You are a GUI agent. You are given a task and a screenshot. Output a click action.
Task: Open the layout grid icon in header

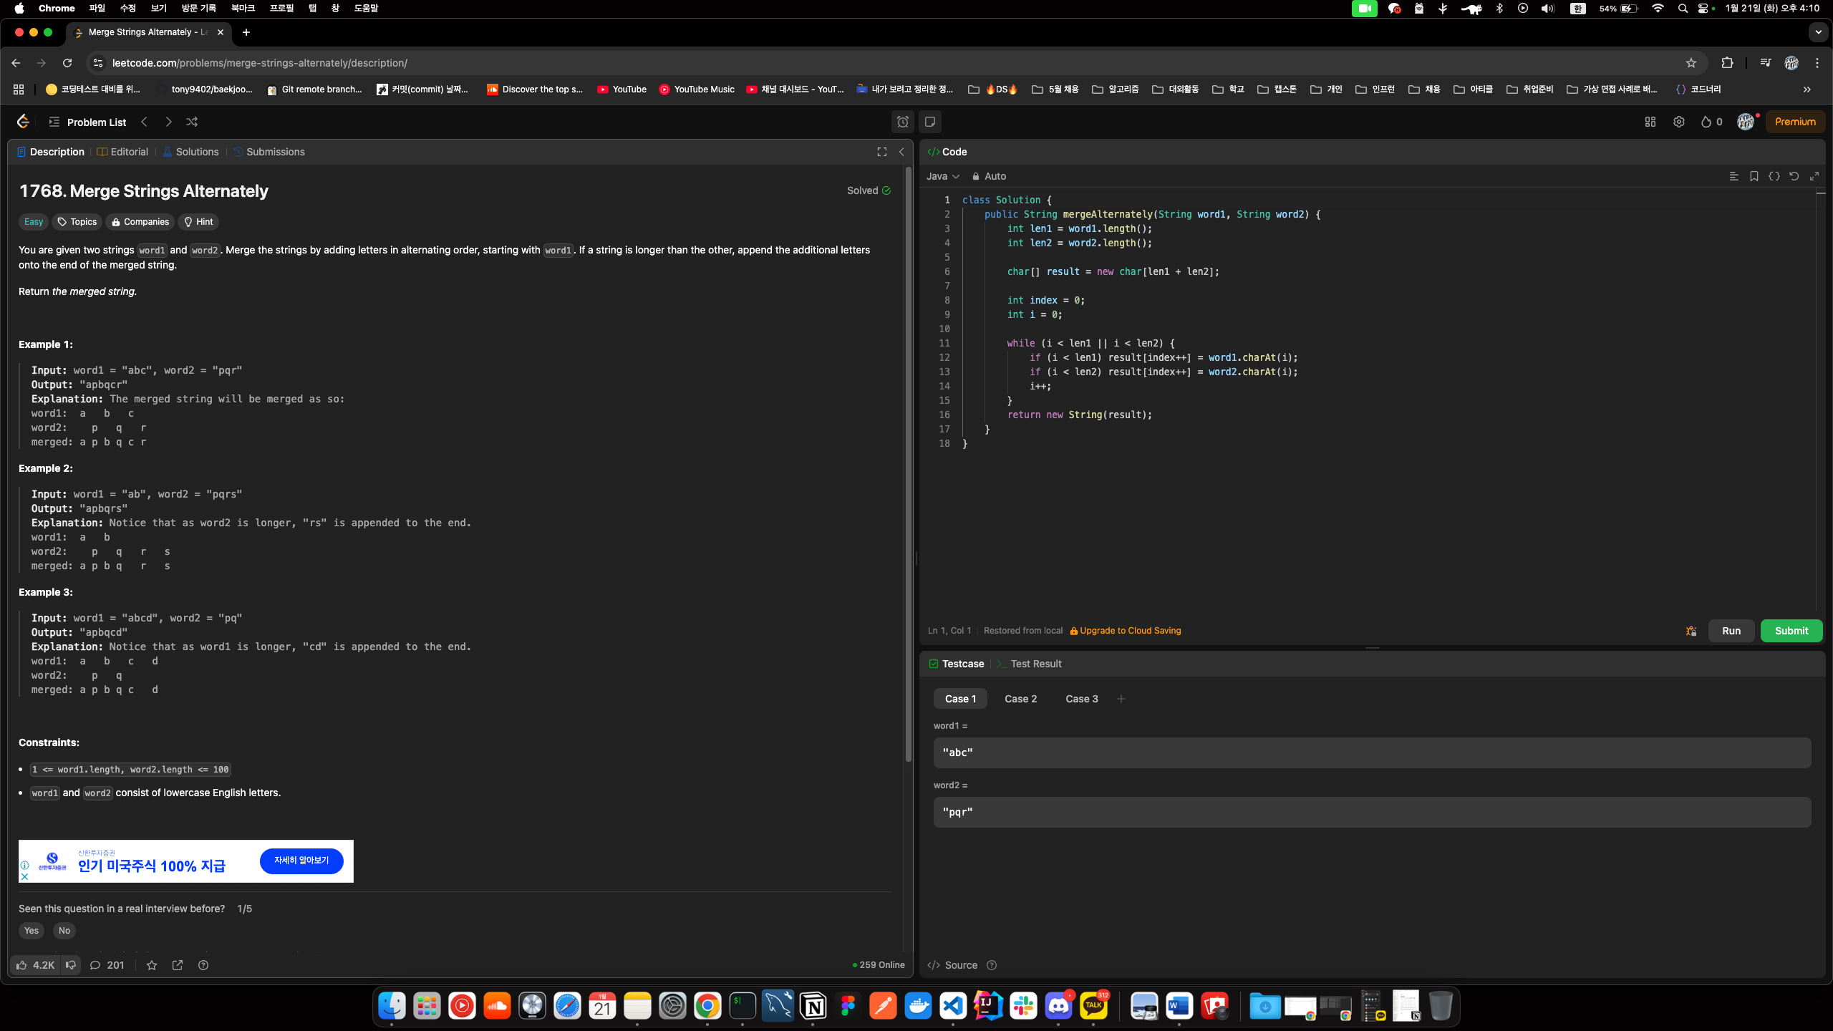(x=1650, y=122)
